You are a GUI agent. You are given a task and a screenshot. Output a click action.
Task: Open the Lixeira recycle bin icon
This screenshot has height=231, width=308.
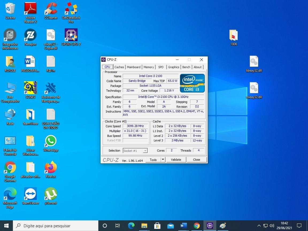coord(10,11)
